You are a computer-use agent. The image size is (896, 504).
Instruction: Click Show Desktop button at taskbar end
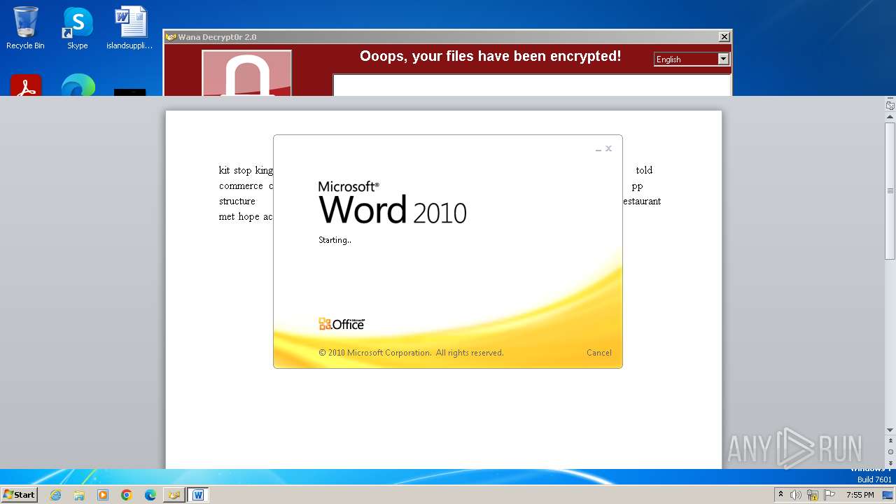pyautogui.click(x=888, y=495)
